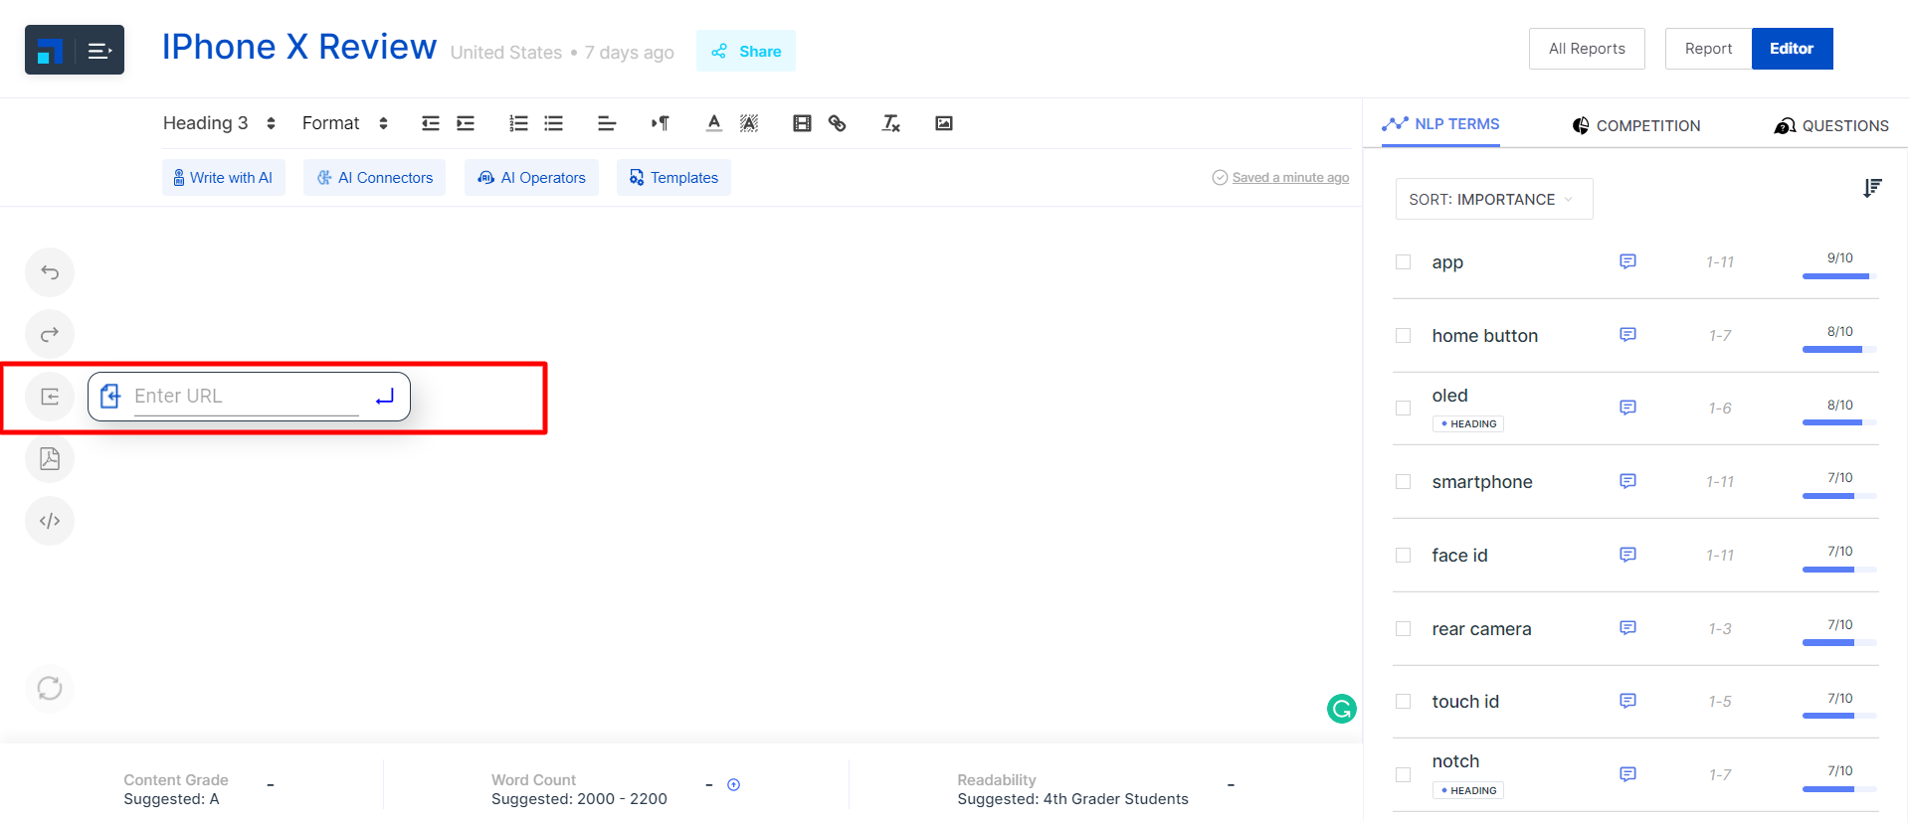Click the import from URL sidebar icon
This screenshot has height=825, width=1910.
click(x=50, y=397)
